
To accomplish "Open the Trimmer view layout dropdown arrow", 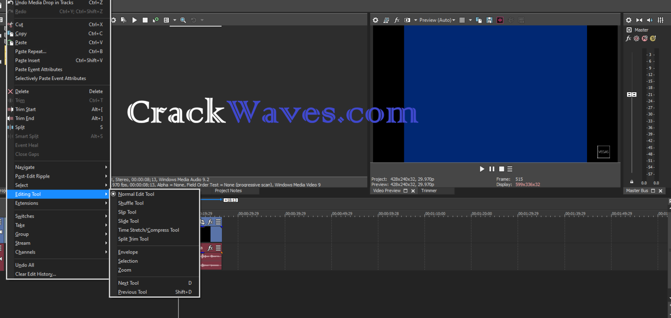I will 175,20.
